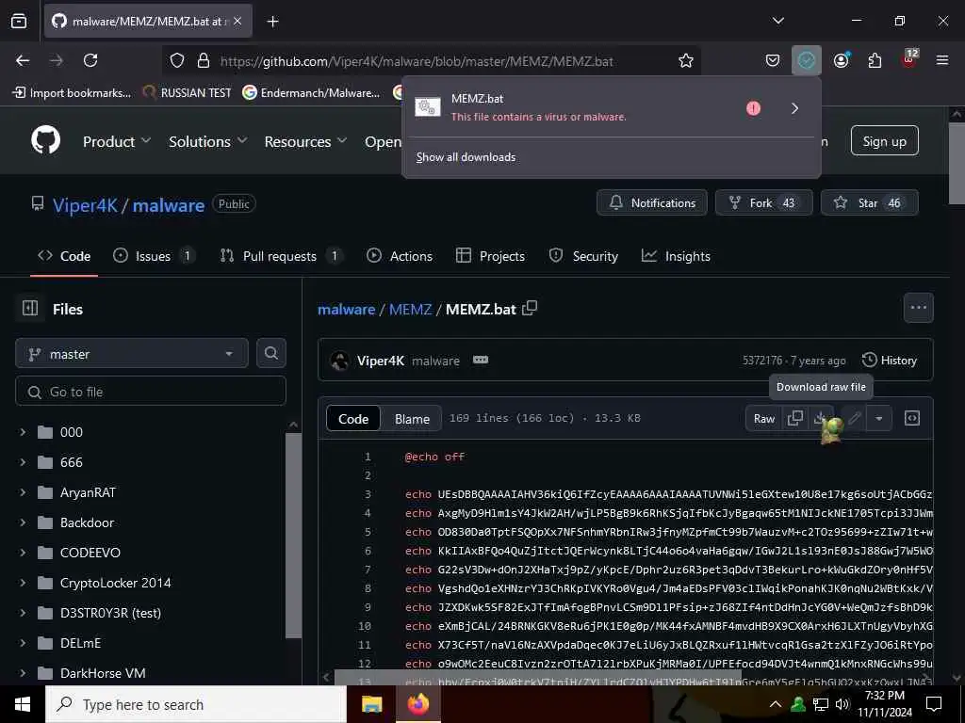Screen dimensions: 965x723
Task: Star the malware repository
Action: (x=870, y=203)
